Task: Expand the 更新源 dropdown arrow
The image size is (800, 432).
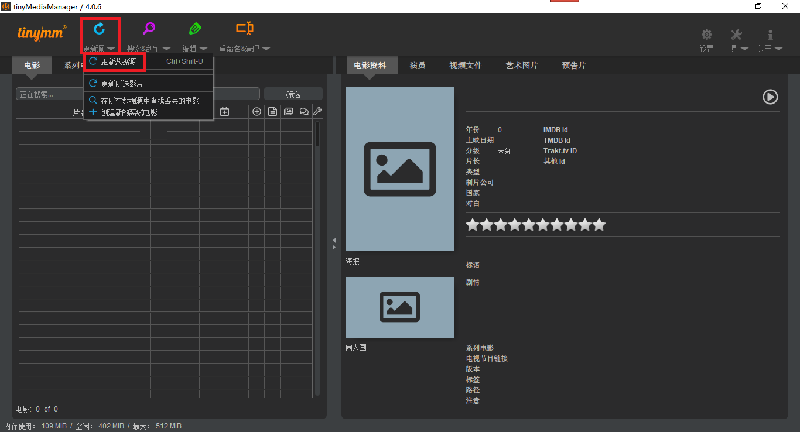Action: pyautogui.click(x=111, y=49)
